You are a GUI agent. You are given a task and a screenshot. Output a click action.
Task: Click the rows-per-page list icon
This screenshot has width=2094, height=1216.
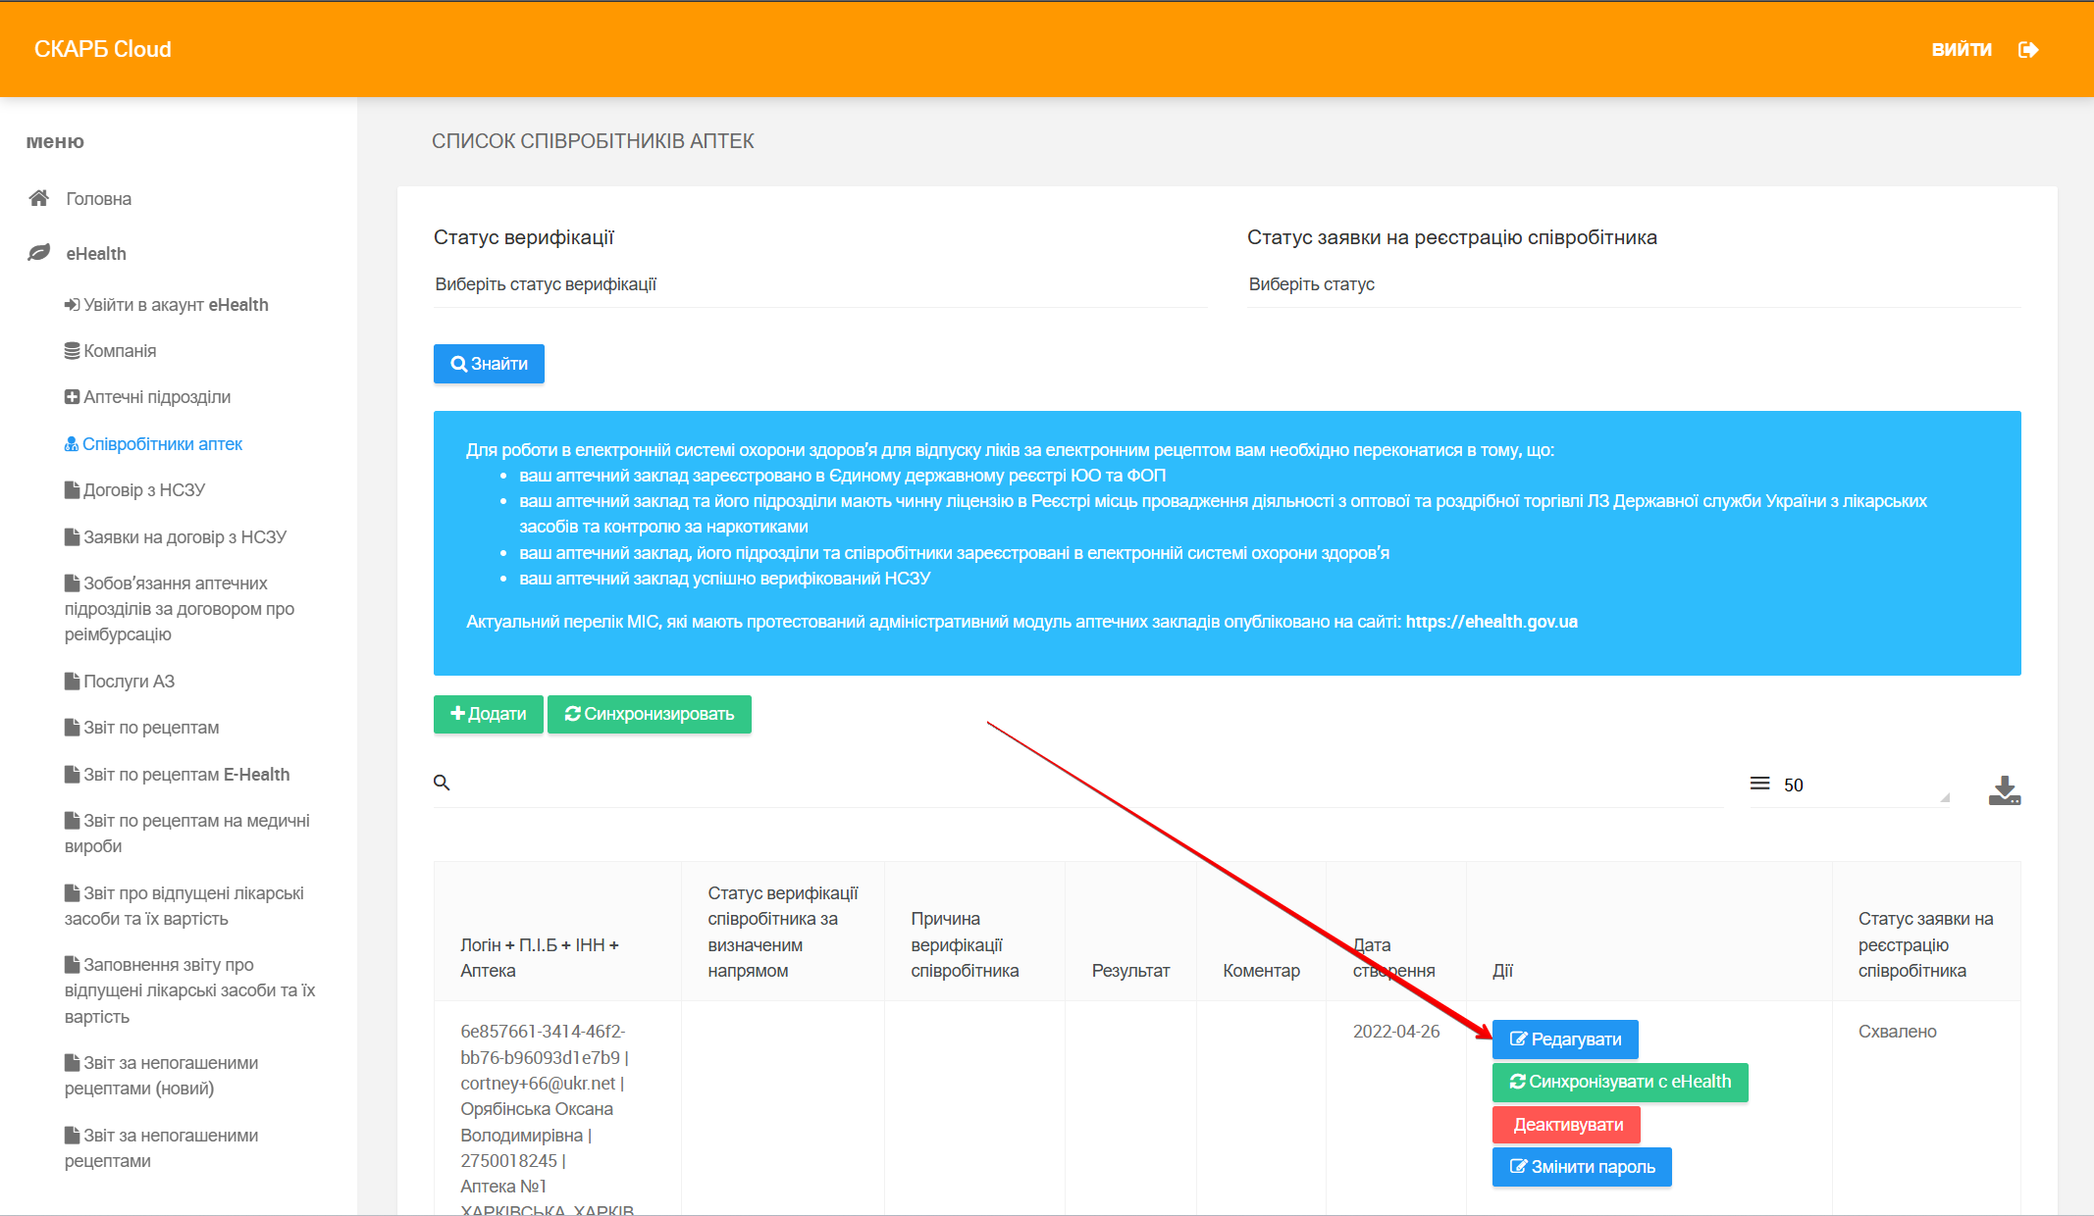click(1759, 784)
